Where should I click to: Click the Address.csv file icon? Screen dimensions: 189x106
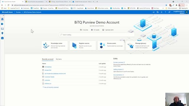(43, 84)
